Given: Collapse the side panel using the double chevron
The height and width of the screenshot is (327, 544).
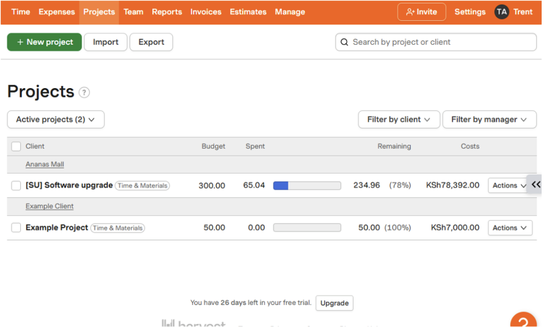Looking at the screenshot, I should pos(536,185).
